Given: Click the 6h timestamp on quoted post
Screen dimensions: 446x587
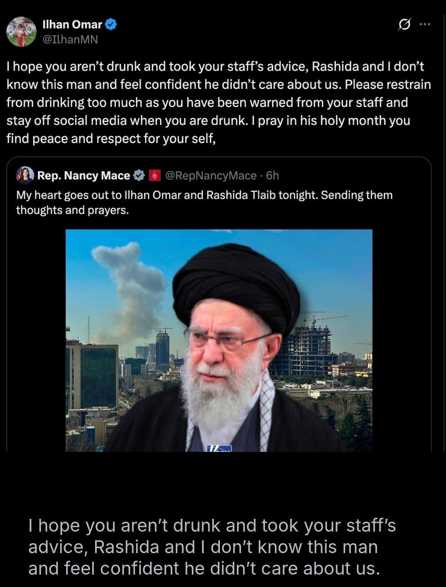Looking at the screenshot, I should pyautogui.click(x=272, y=176).
